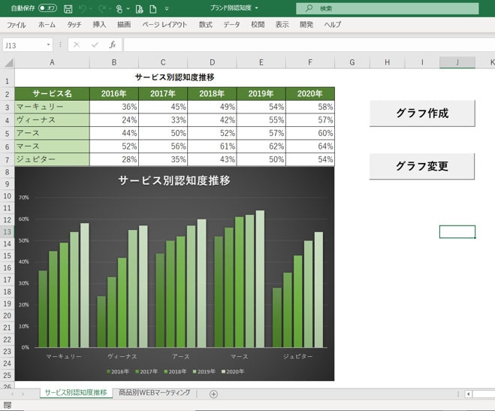Select row 5 header
The image size is (495, 411).
[7, 134]
